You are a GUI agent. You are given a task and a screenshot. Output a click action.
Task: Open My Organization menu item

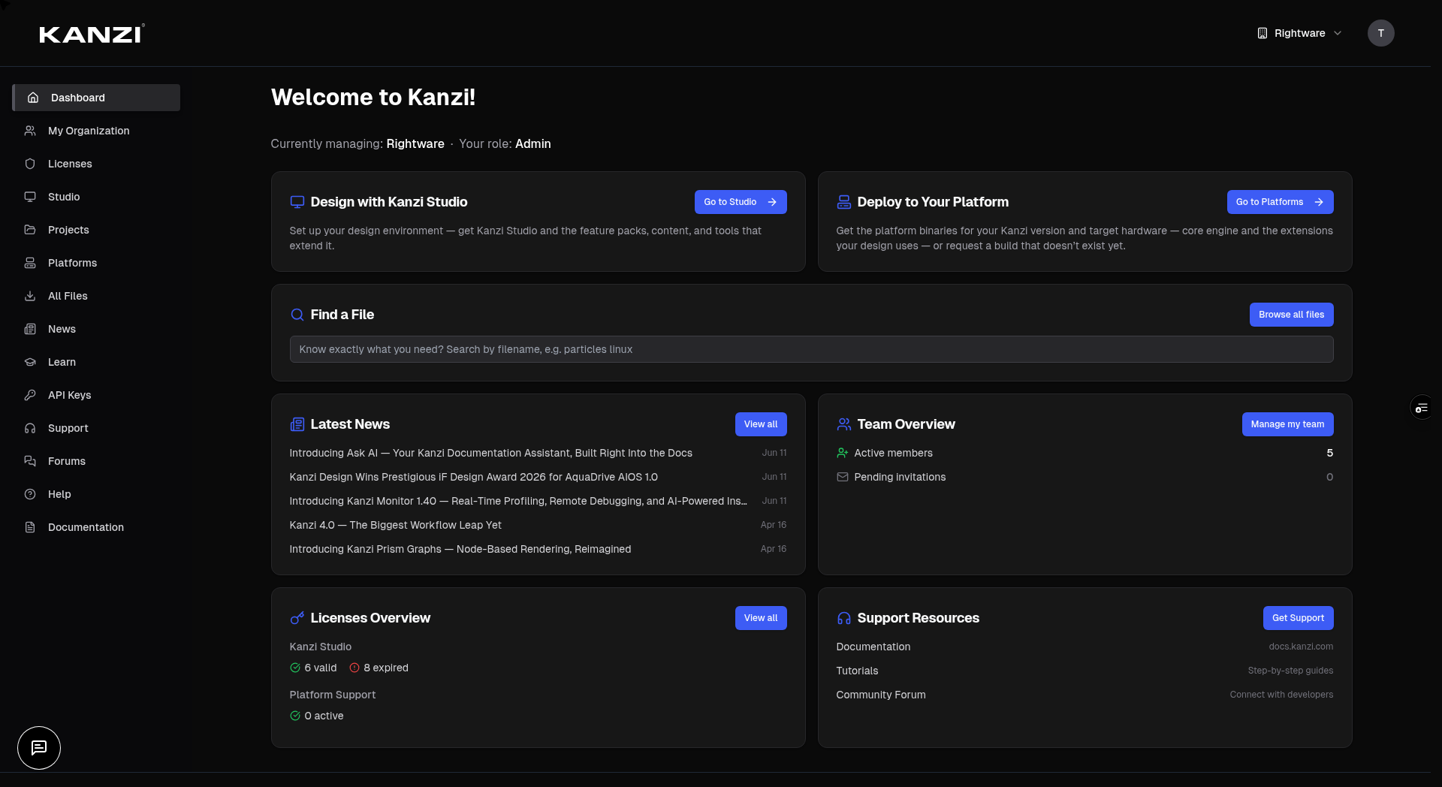click(x=96, y=131)
